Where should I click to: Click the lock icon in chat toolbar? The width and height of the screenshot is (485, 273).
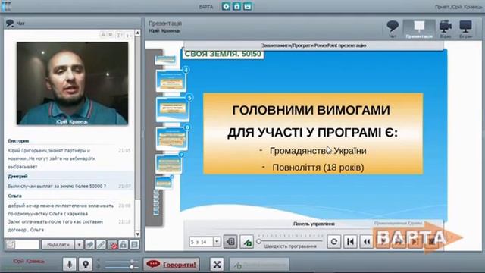123,245
